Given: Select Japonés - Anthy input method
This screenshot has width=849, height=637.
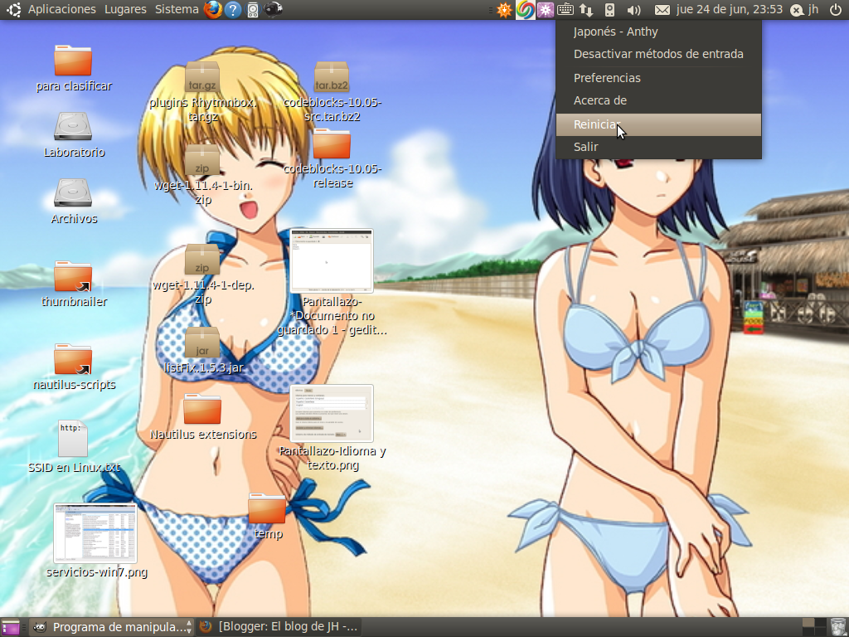Looking at the screenshot, I should click(658, 32).
